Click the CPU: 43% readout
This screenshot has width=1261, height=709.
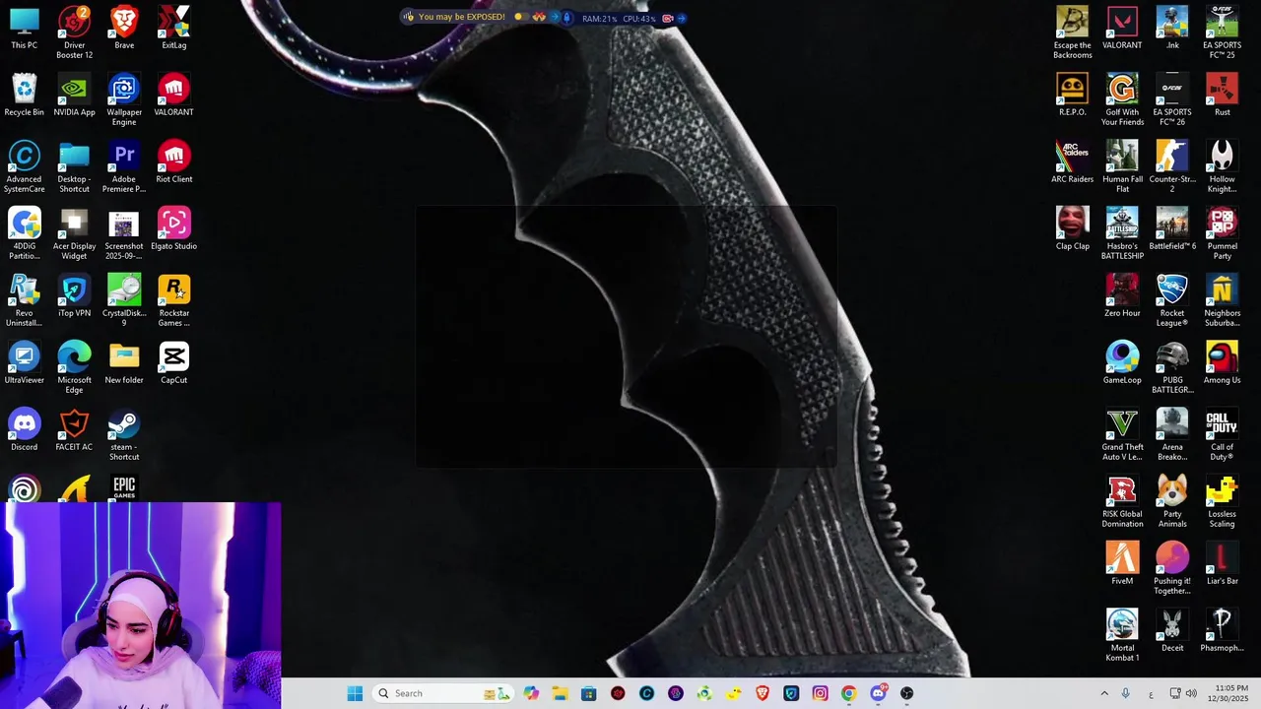[x=639, y=19]
